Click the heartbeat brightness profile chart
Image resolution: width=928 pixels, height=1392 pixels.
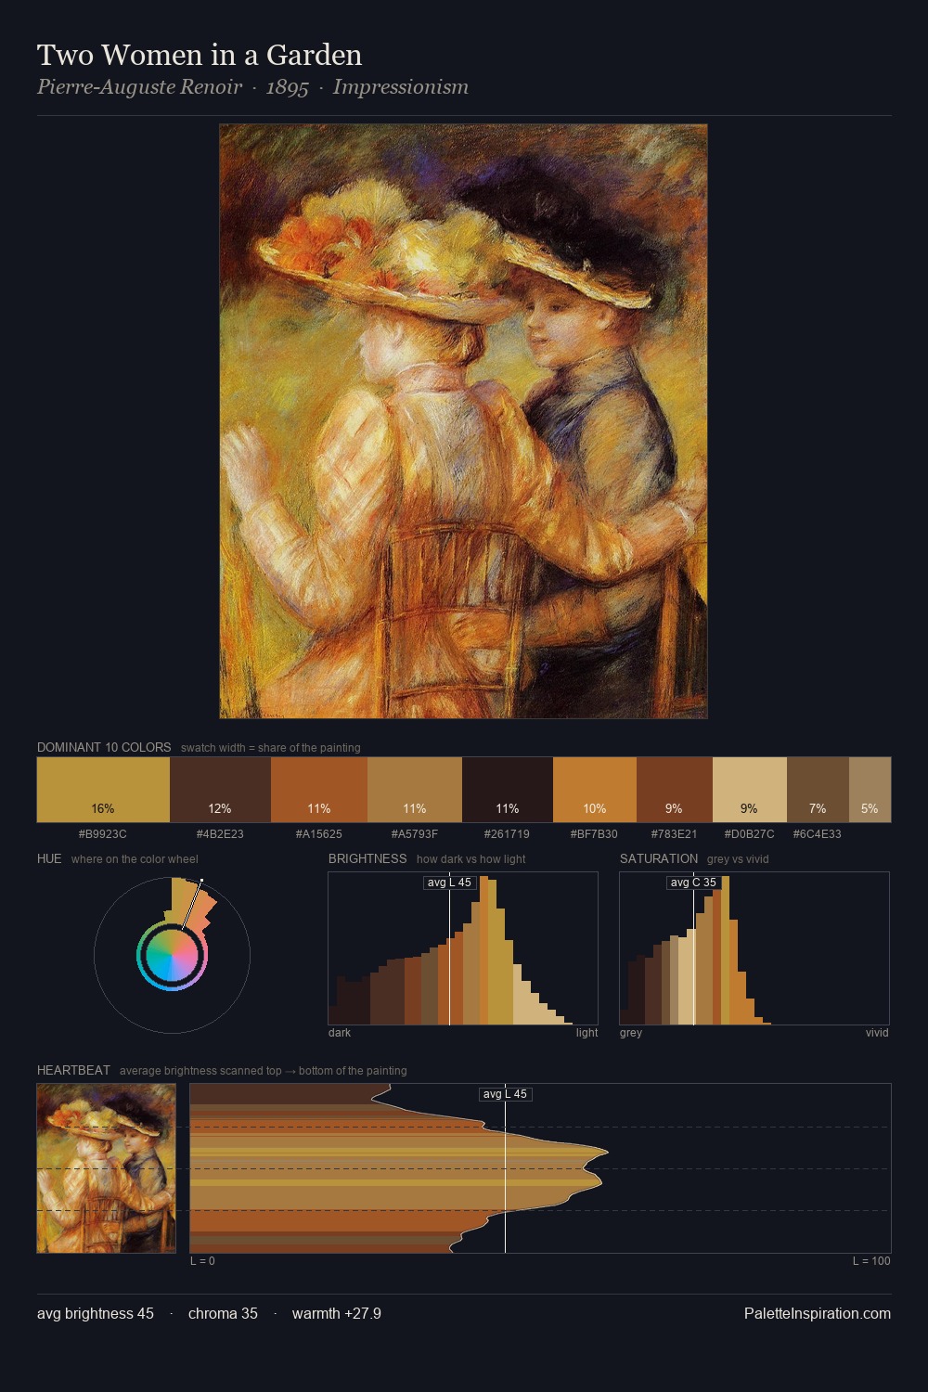(540, 1168)
